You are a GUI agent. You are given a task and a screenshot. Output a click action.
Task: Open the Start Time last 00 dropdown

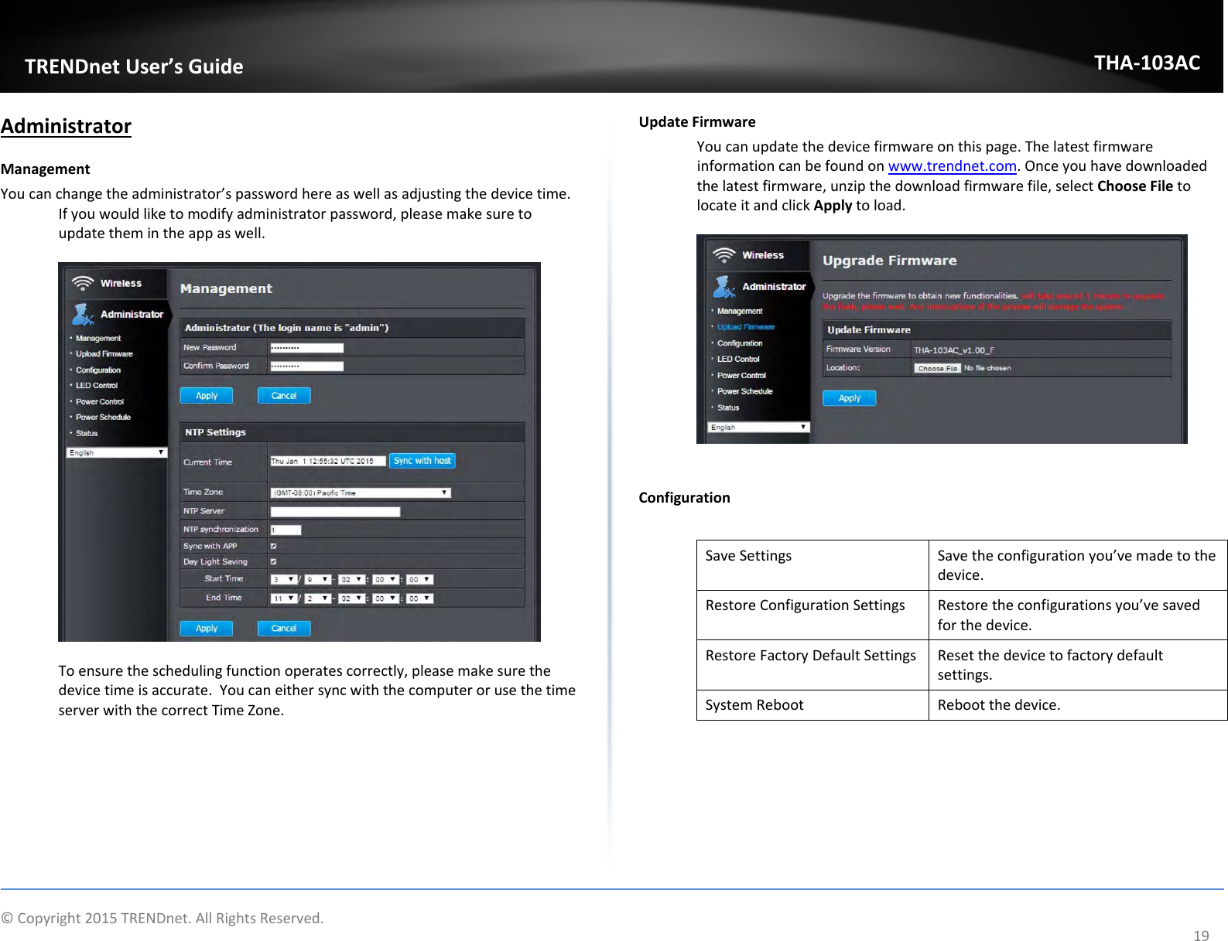point(420,579)
